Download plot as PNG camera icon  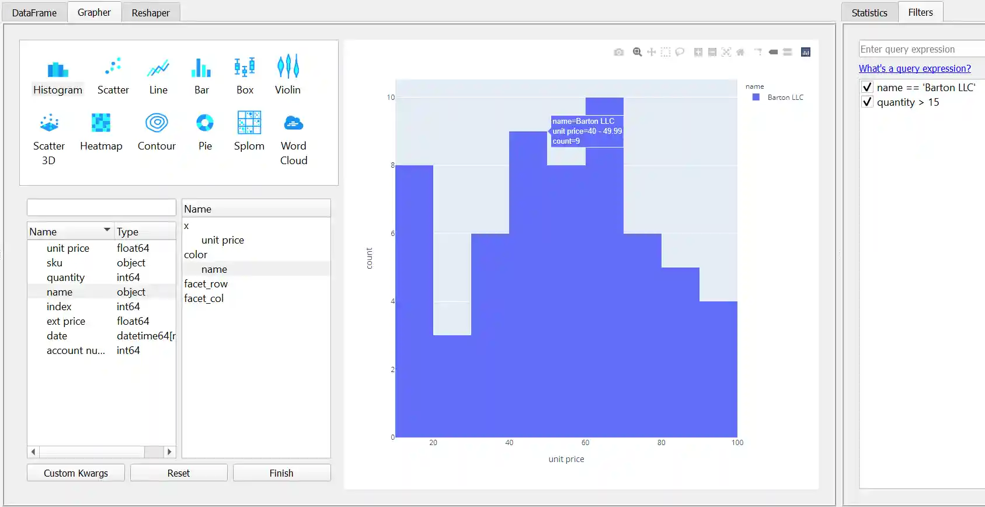[619, 52]
